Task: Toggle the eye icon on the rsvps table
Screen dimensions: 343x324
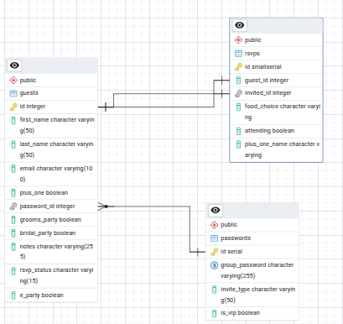Action: pos(239,25)
